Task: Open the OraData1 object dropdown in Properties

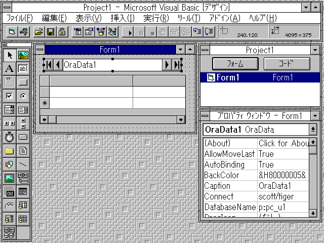Action: (x=313, y=130)
